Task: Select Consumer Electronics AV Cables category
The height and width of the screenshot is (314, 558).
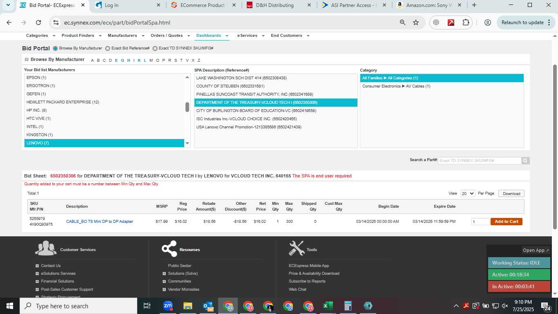Action: tap(442, 86)
